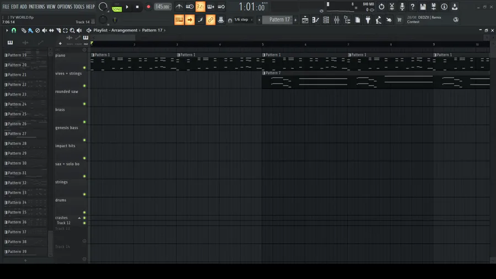Add new track with plus button
The image size is (496, 279).
coord(60,44)
